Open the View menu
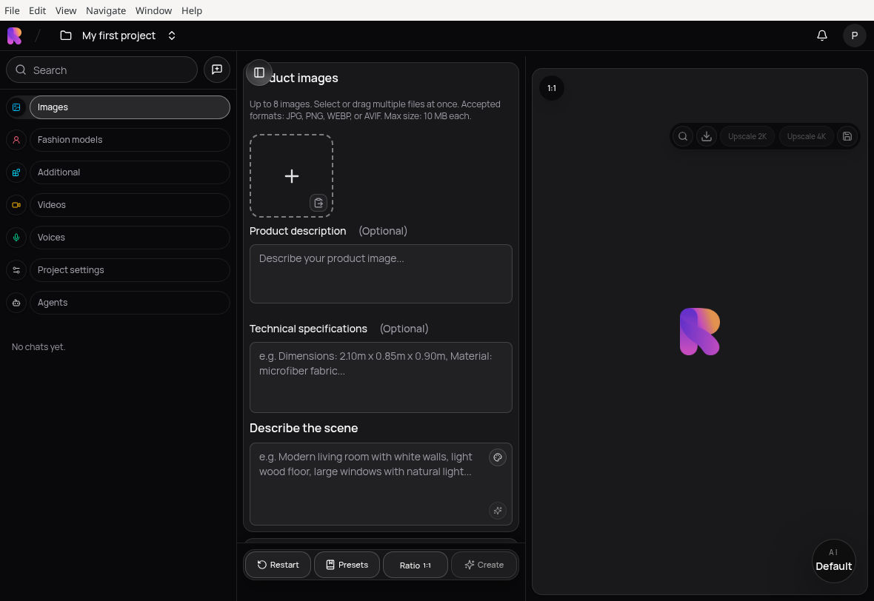874x601 pixels. click(x=66, y=10)
